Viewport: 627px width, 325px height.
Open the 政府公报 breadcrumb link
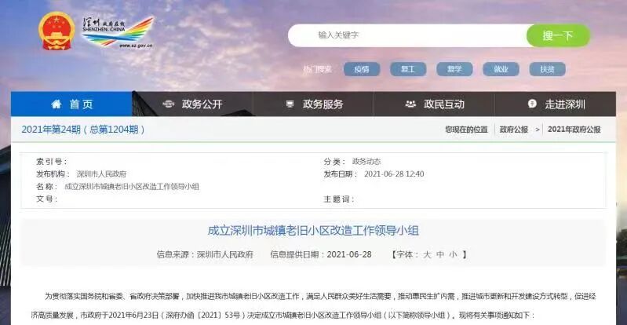513,130
